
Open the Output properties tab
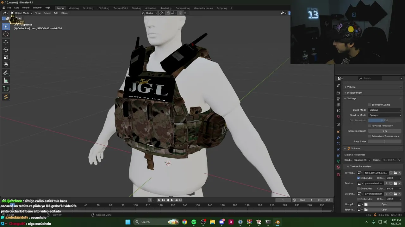coord(338,99)
